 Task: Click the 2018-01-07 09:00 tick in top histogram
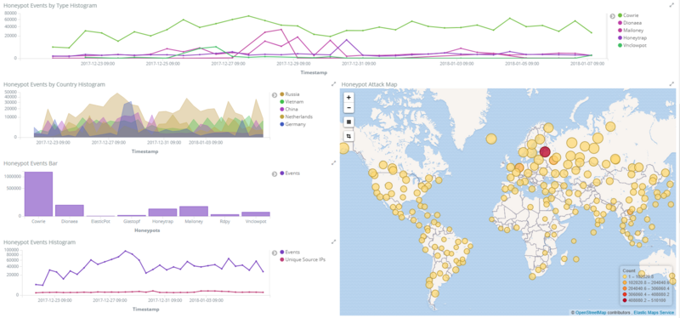pos(586,63)
